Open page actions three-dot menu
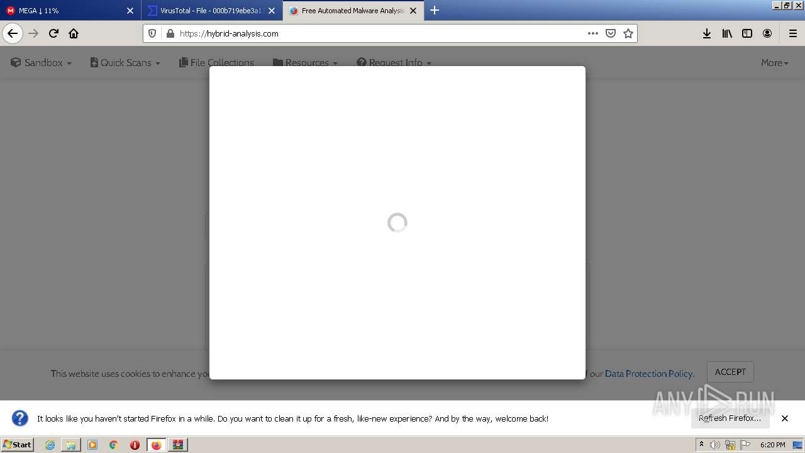The image size is (805, 453). click(593, 33)
